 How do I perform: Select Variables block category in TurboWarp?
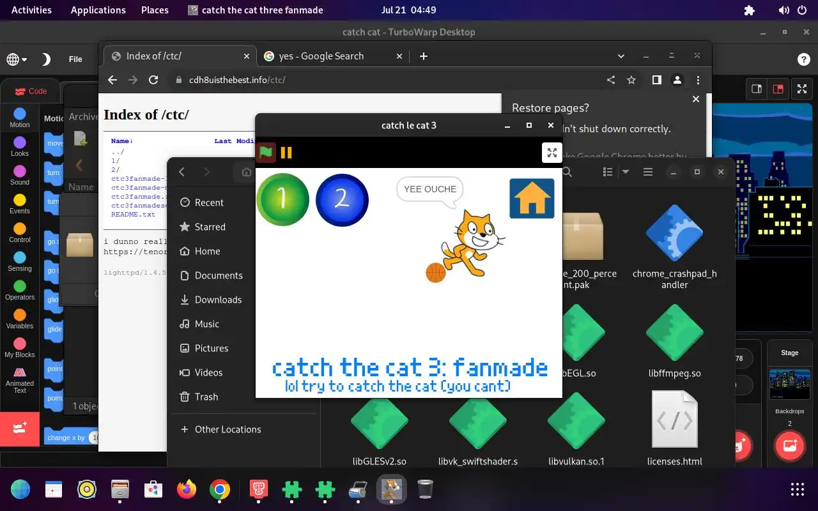click(x=20, y=319)
